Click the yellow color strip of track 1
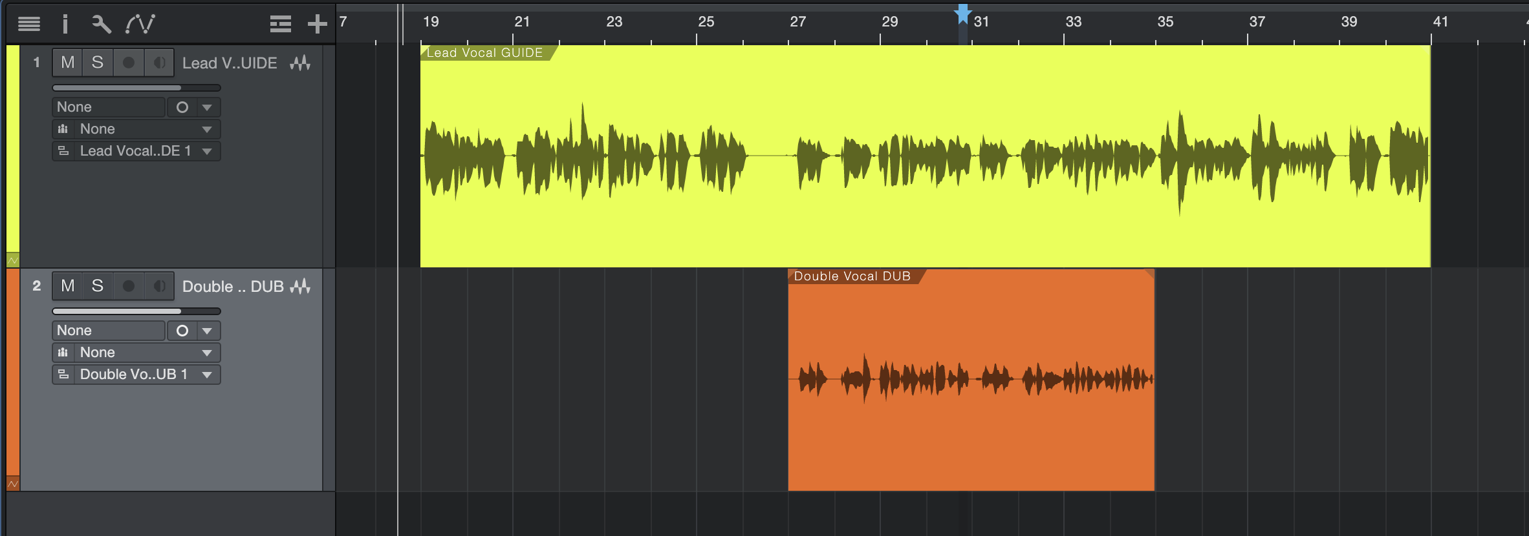 tap(13, 149)
